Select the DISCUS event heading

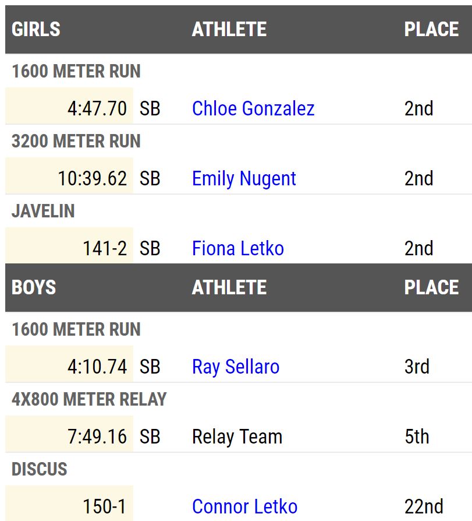40,470
